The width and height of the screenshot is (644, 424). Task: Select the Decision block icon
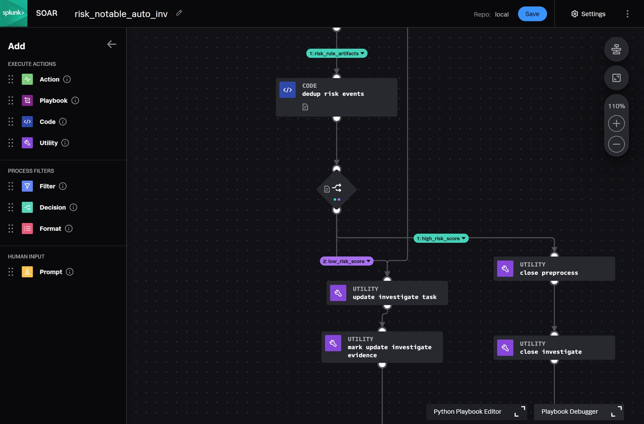(27, 207)
